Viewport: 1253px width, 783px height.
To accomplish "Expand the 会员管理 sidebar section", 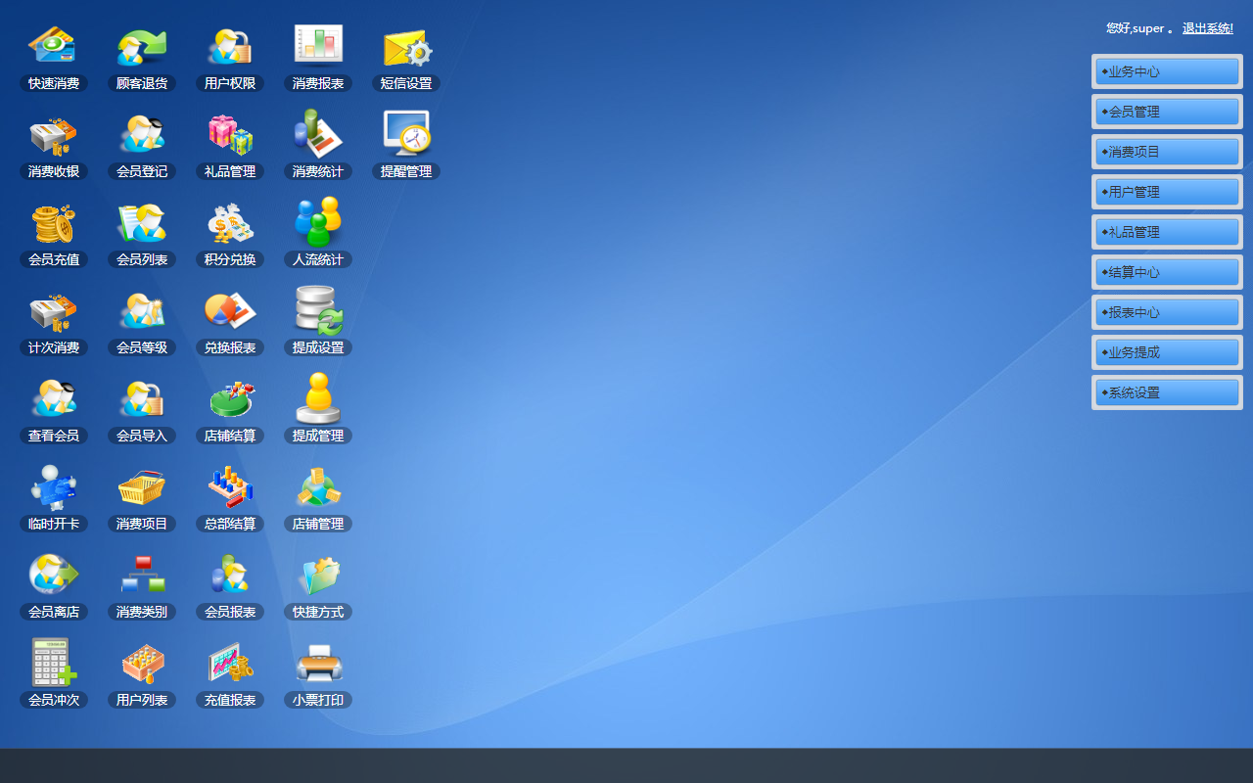I will point(1167,112).
